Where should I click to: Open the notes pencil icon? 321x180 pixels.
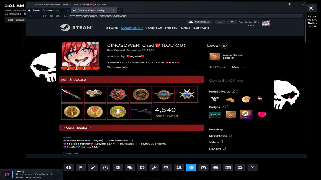[x=93, y=167]
